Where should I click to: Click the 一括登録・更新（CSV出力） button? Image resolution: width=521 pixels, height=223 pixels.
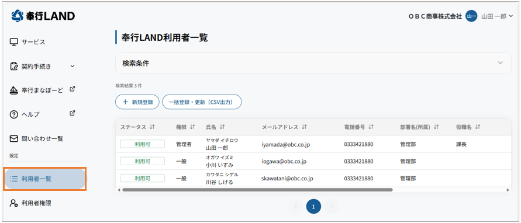202,102
